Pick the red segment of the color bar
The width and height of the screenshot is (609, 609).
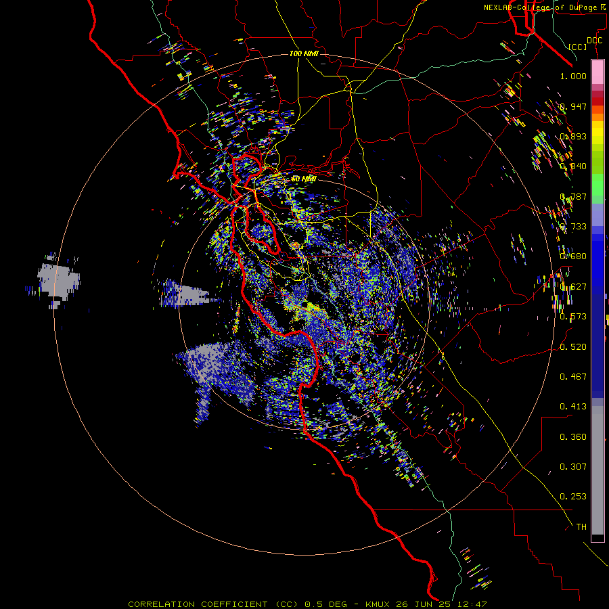[x=597, y=101]
